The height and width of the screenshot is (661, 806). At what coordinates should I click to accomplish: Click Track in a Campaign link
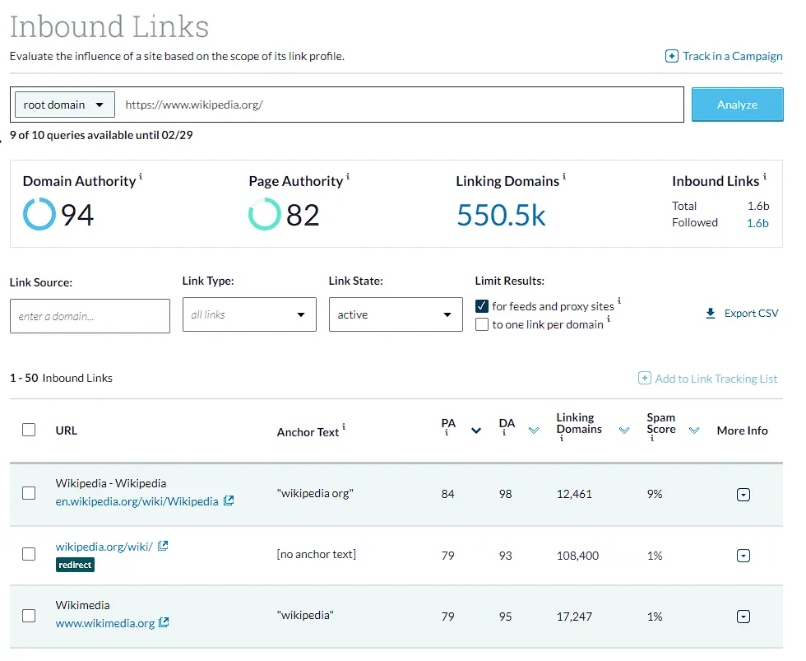click(x=733, y=56)
